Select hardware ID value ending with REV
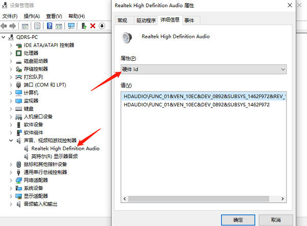This screenshot has height=226, width=307. coord(204,97)
